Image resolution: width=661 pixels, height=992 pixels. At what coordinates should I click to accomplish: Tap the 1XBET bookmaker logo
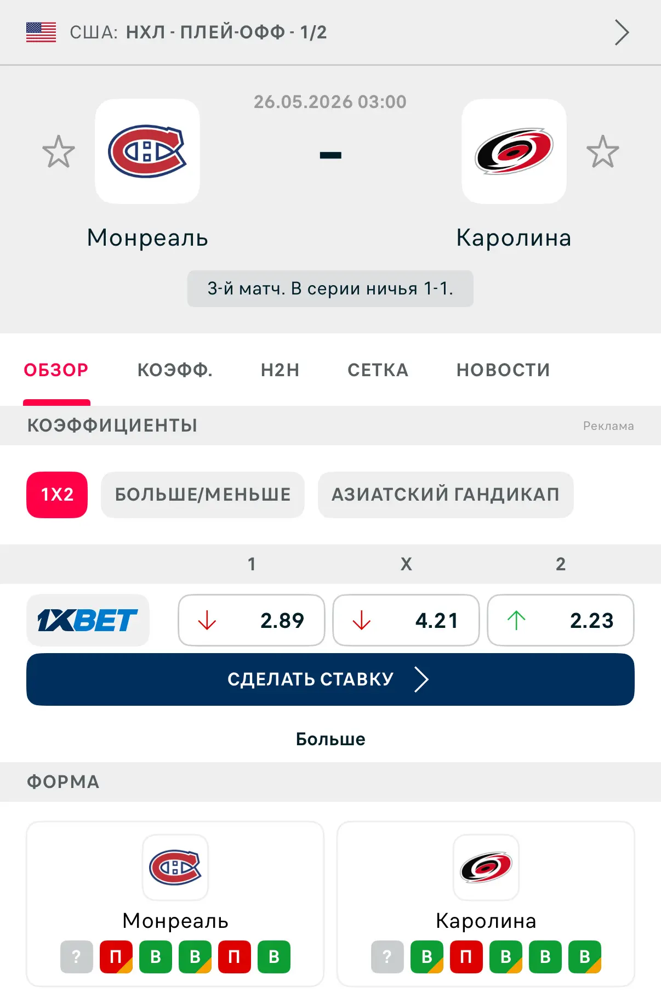tap(88, 620)
